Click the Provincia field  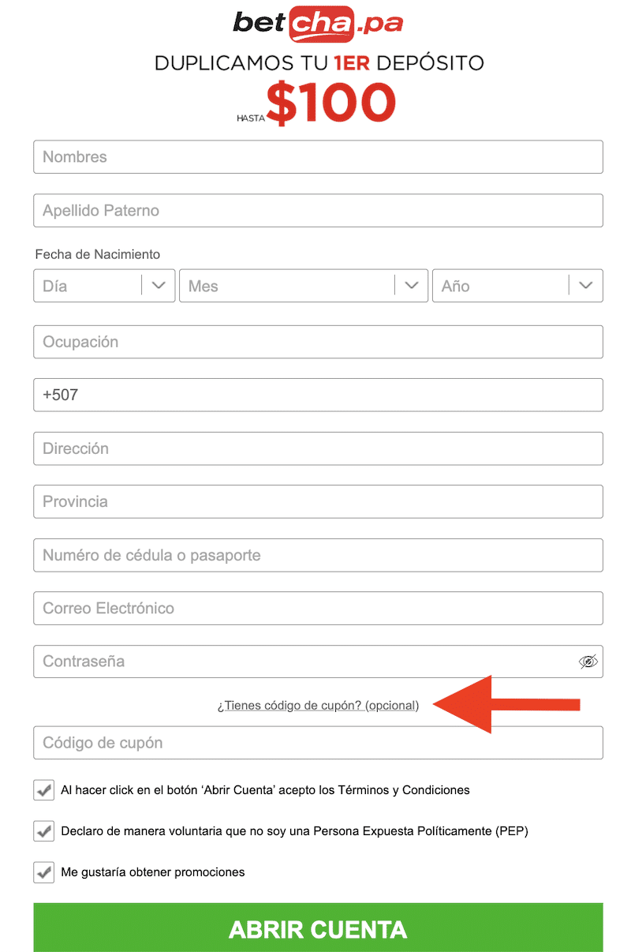[318, 501]
